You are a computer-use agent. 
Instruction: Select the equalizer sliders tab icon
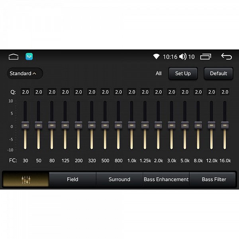pyautogui.click(x=26, y=179)
